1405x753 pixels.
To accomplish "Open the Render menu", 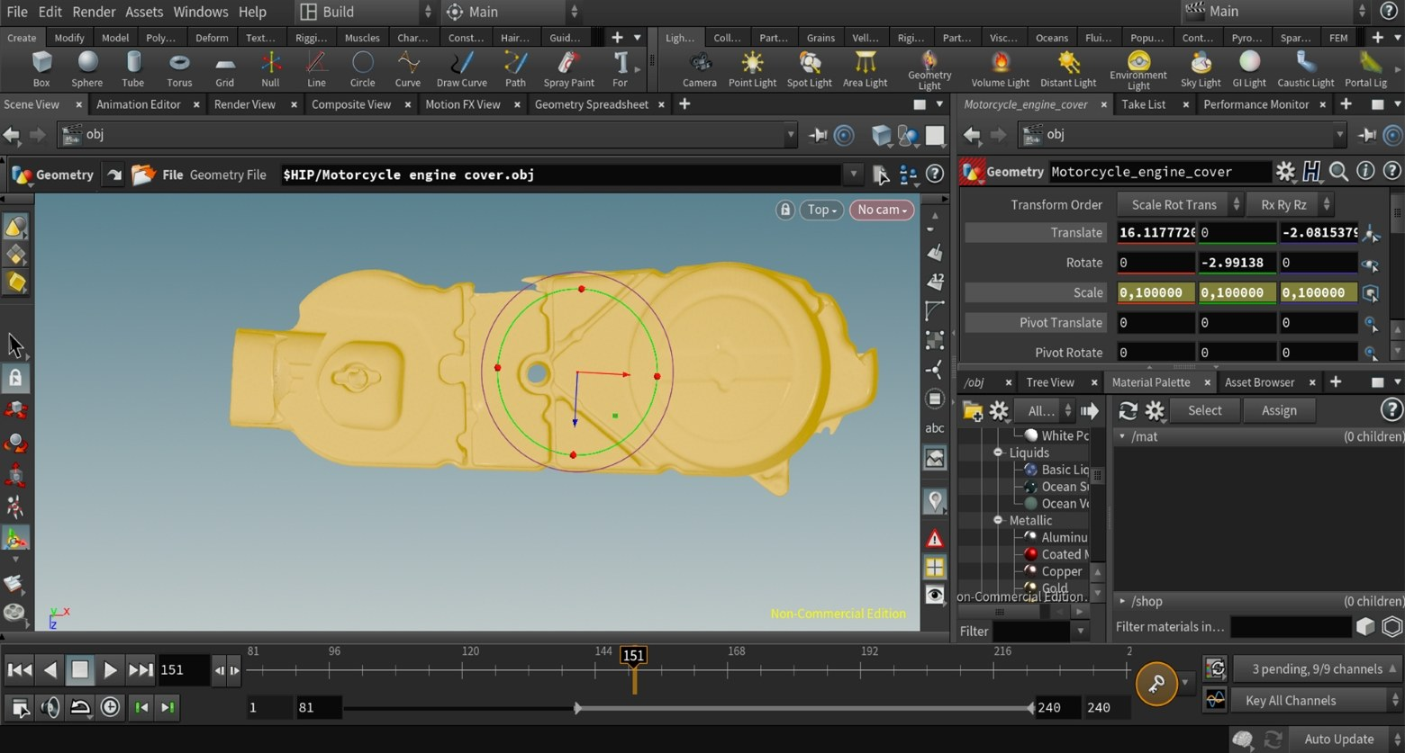I will click(x=94, y=12).
